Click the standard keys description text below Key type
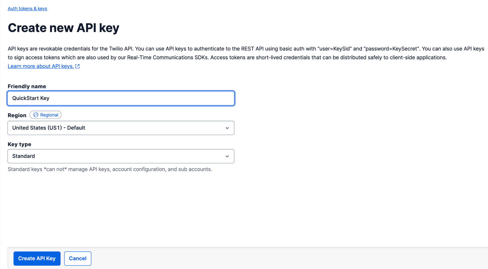This screenshot has height=269, width=488. click(x=110, y=169)
